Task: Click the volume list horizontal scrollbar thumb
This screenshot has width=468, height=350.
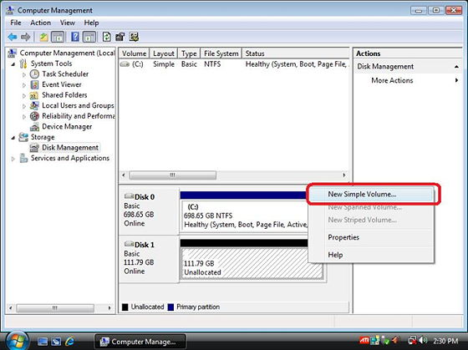Action: pos(172,175)
